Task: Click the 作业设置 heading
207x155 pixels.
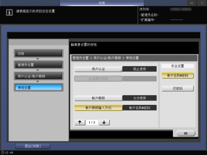Action: (178, 66)
